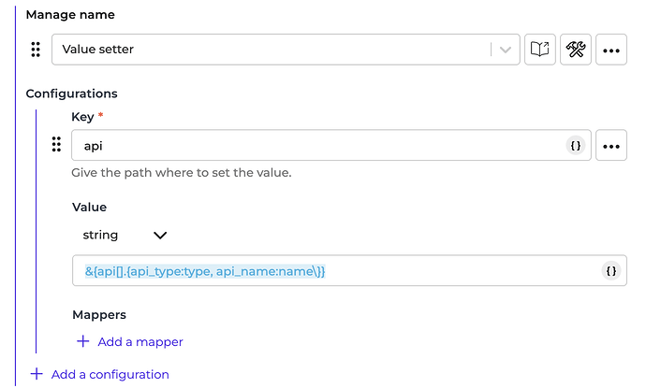This screenshot has width=646, height=388.
Task: Click Add a mapper
Action: 130,342
